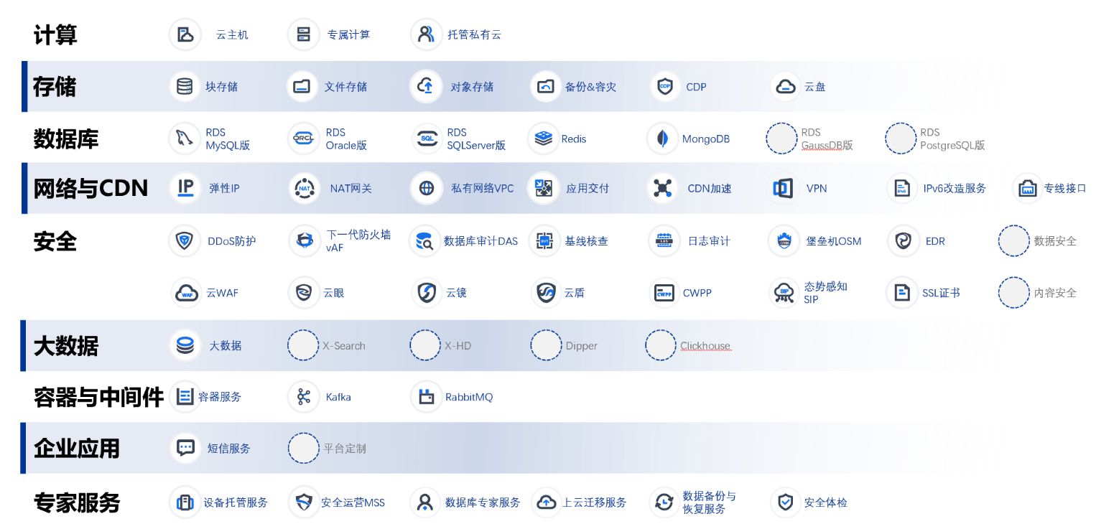Click the 数据备份与恢复服务 icon
This screenshot has height=529, width=1119.
click(665, 502)
